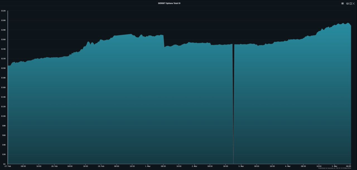Click the '$20B' y-axis label
The width and height of the screenshot is (357, 170).
[3, 68]
